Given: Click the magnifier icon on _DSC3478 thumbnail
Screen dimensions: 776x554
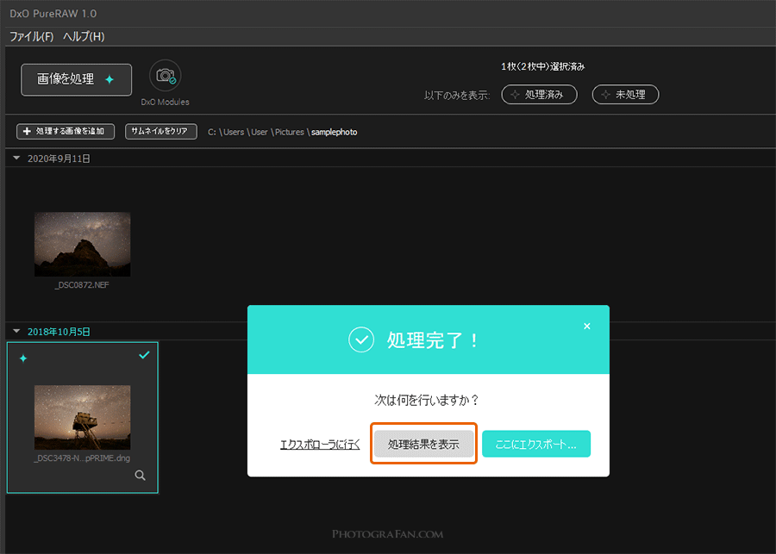Looking at the screenshot, I should (x=140, y=476).
